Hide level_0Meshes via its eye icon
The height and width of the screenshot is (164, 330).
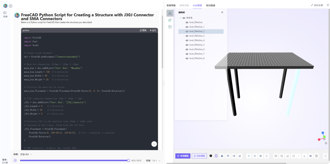[x=187, y=22]
